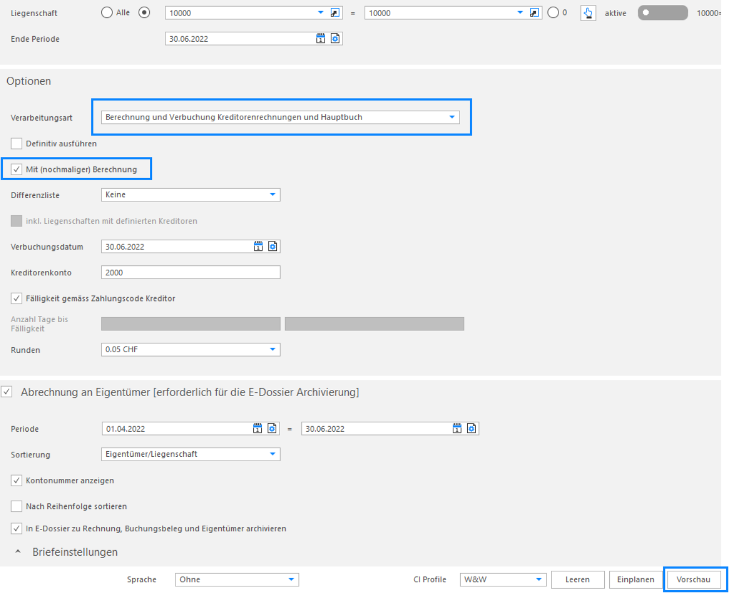Open the Sprache dropdown showing Ohne
Image resolution: width=729 pixels, height=598 pixels.
coord(237,579)
